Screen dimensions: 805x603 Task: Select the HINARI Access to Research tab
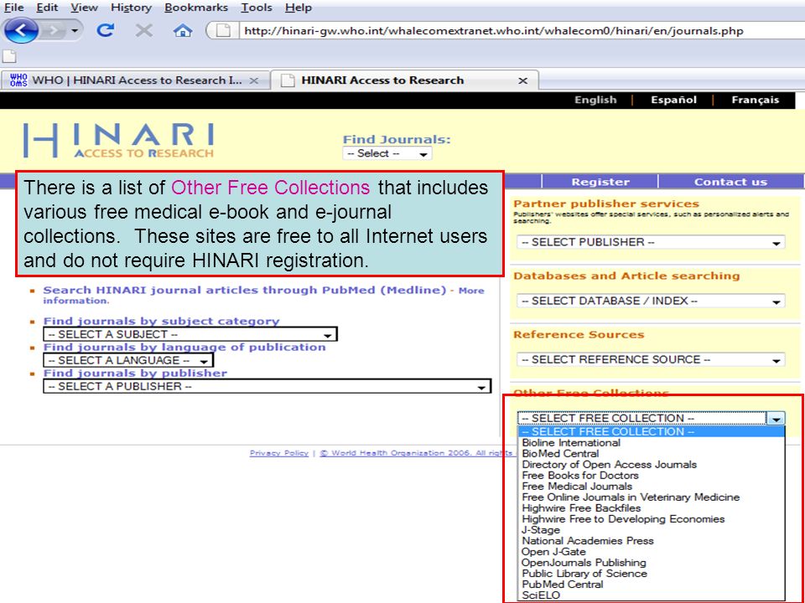404,80
